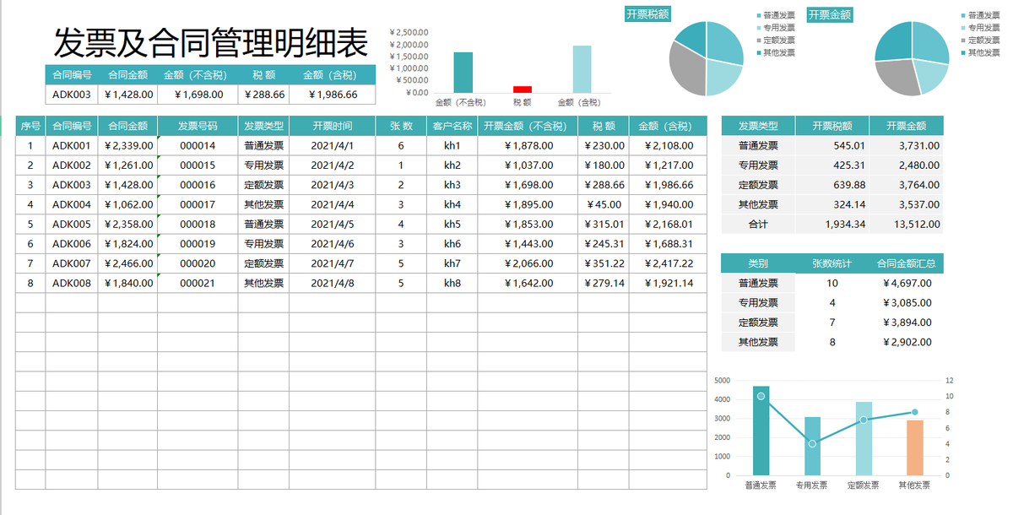The height and width of the screenshot is (515, 1013).
Task: Click the line marker above 专用发票 in combo chart
Action: pos(811,442)
